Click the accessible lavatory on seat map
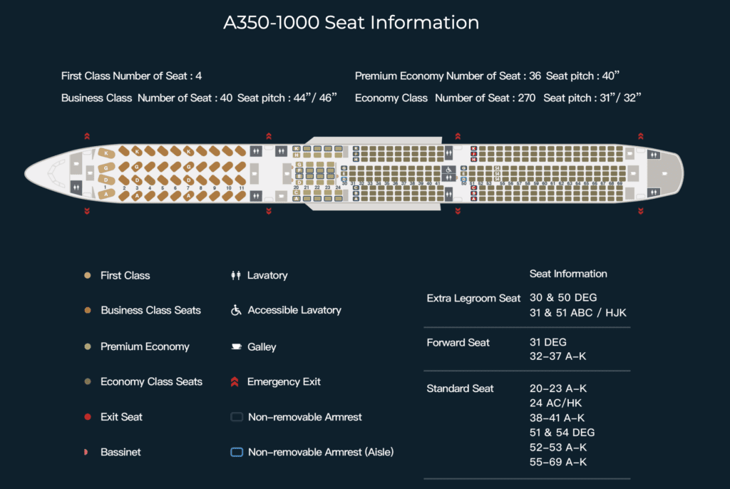The height and width of the screenshot is (489, 730). [448, 170]
